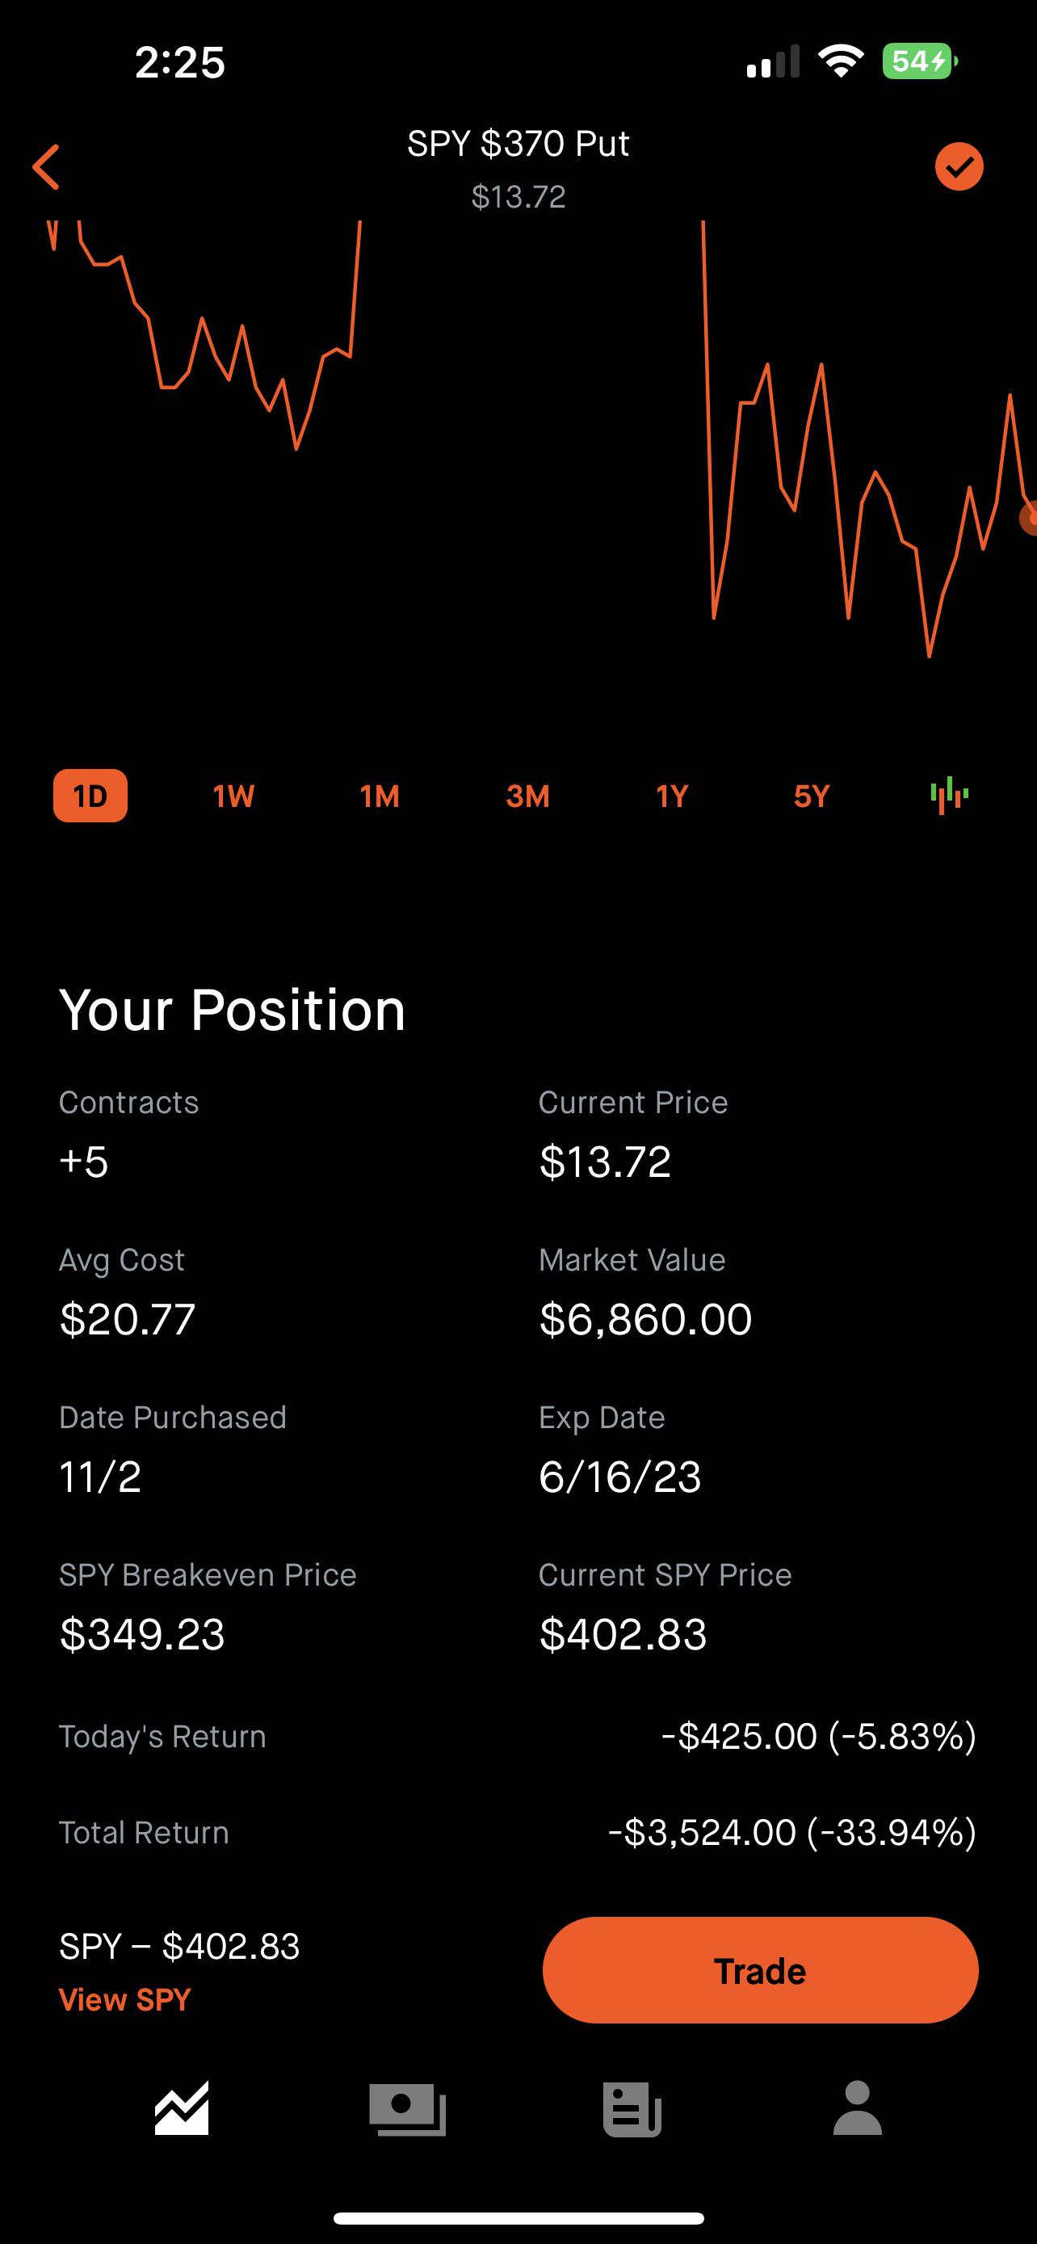This screenshot has width=1037, height=2244.
Task: Open the news feed tab icon
Action: (632, 2109)
